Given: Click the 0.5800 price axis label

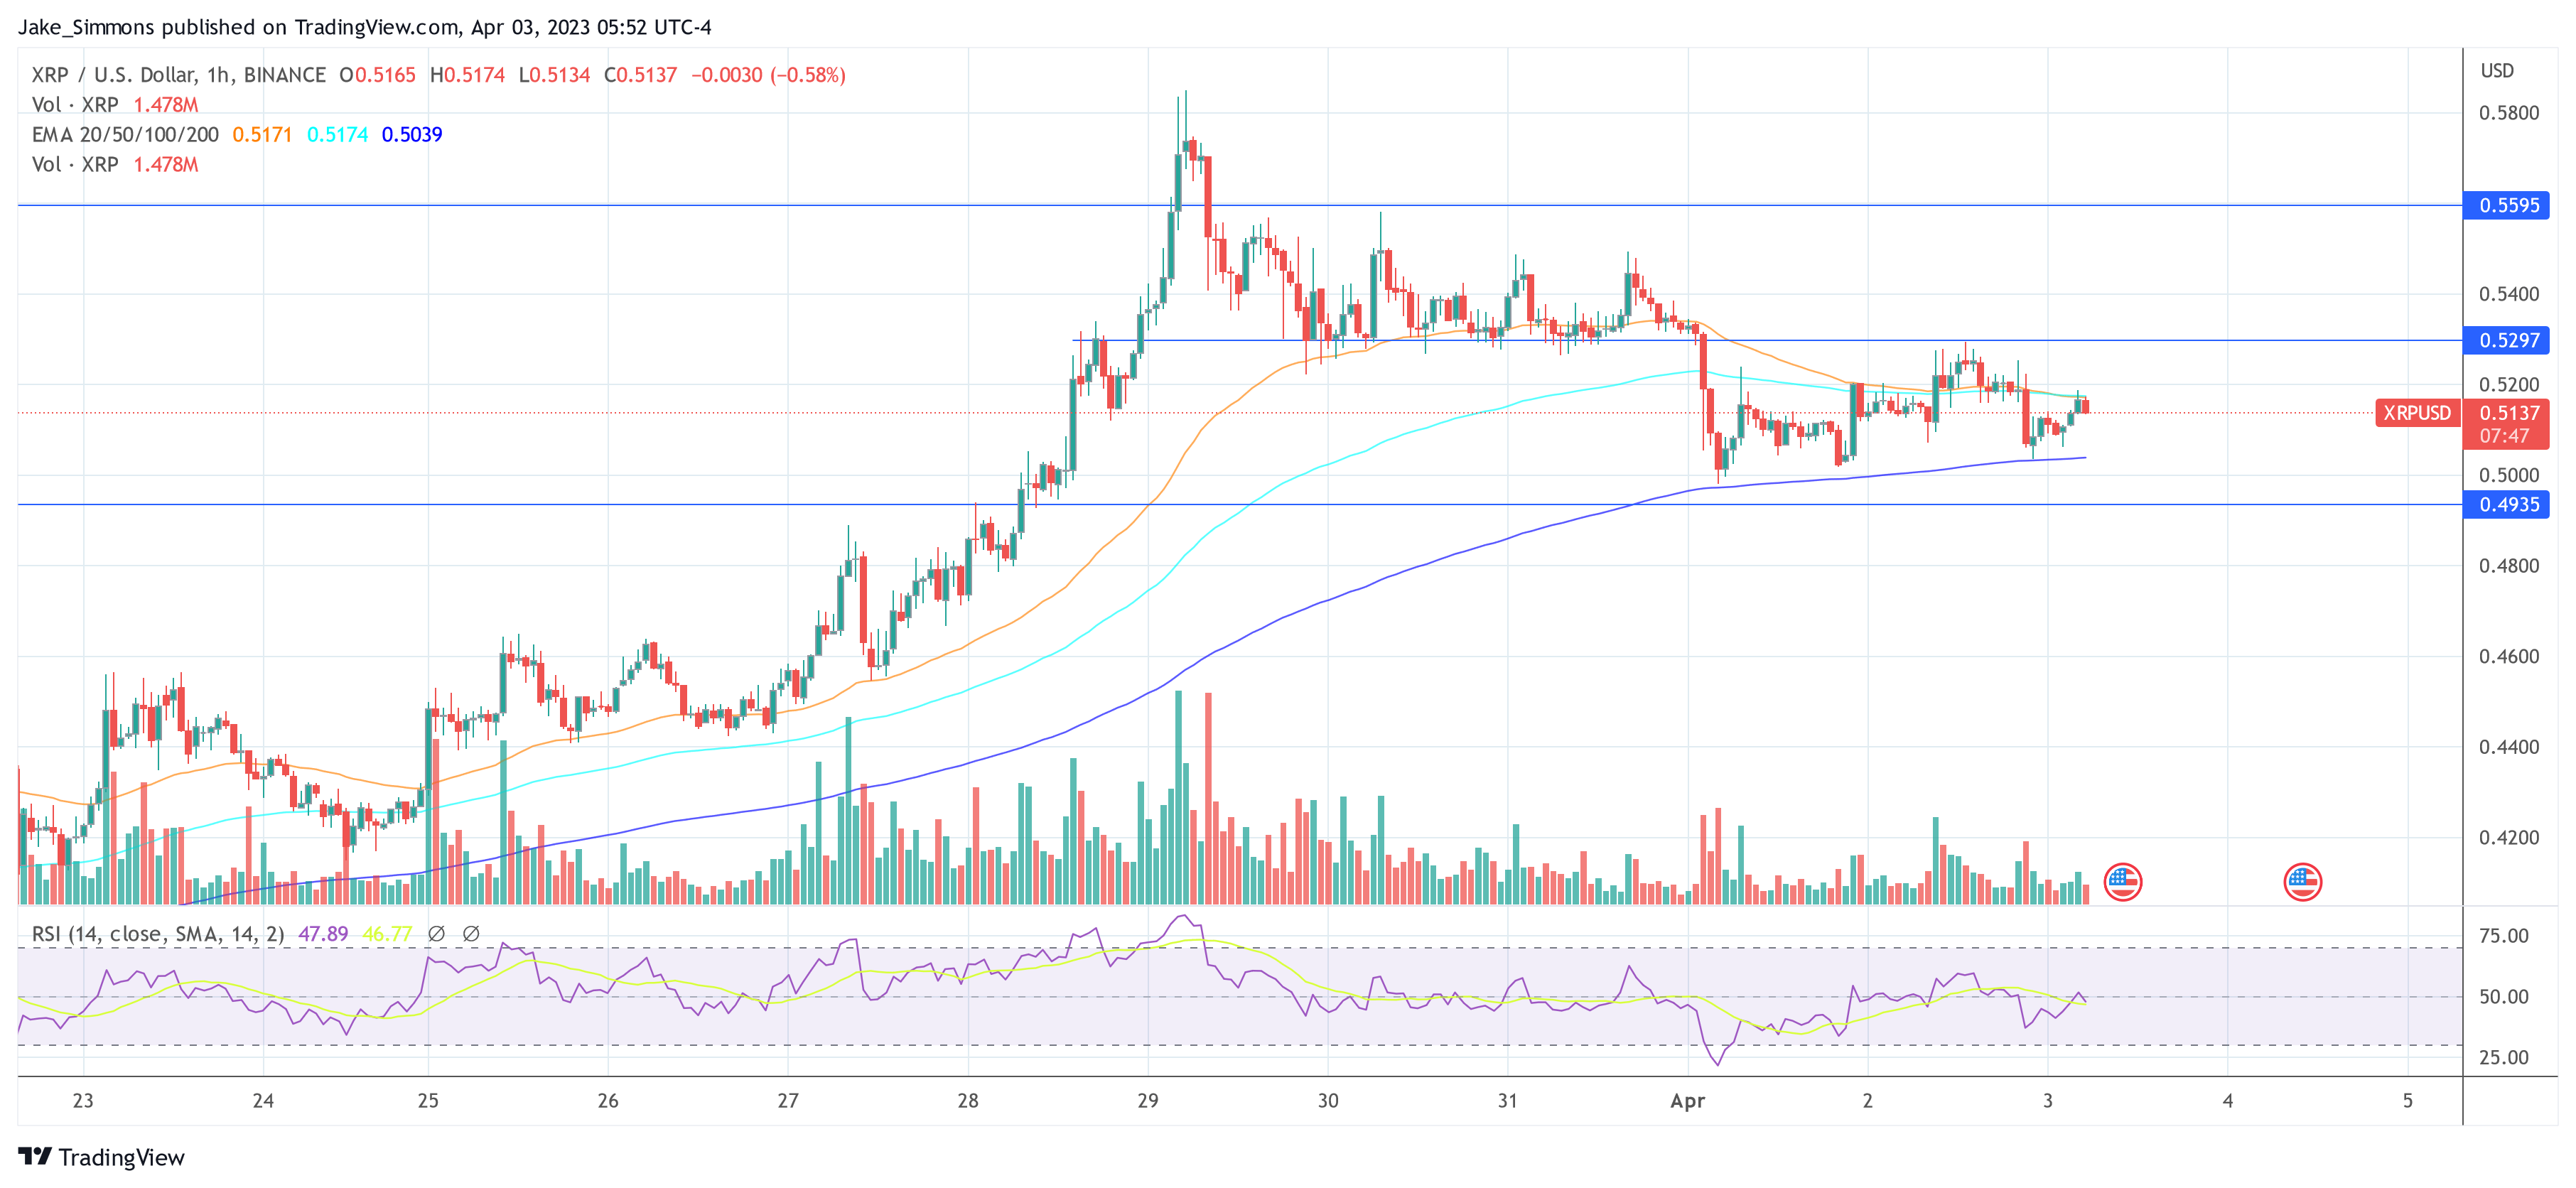Looking at the screenshot, I should coord(2509,113).
